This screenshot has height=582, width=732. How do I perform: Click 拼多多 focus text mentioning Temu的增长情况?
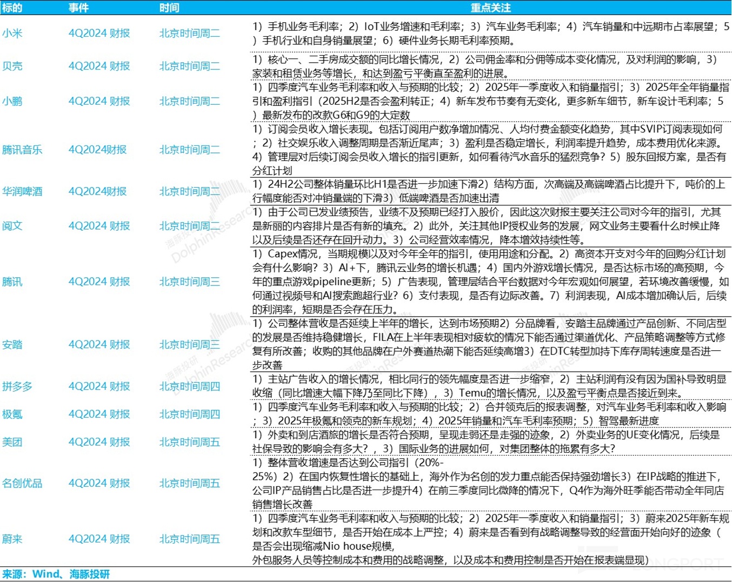click(491, 386)
